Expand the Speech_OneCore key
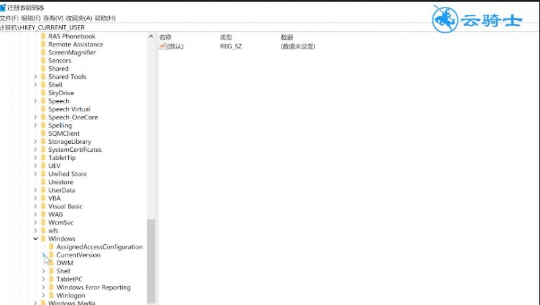 click(x=36, y=117)
